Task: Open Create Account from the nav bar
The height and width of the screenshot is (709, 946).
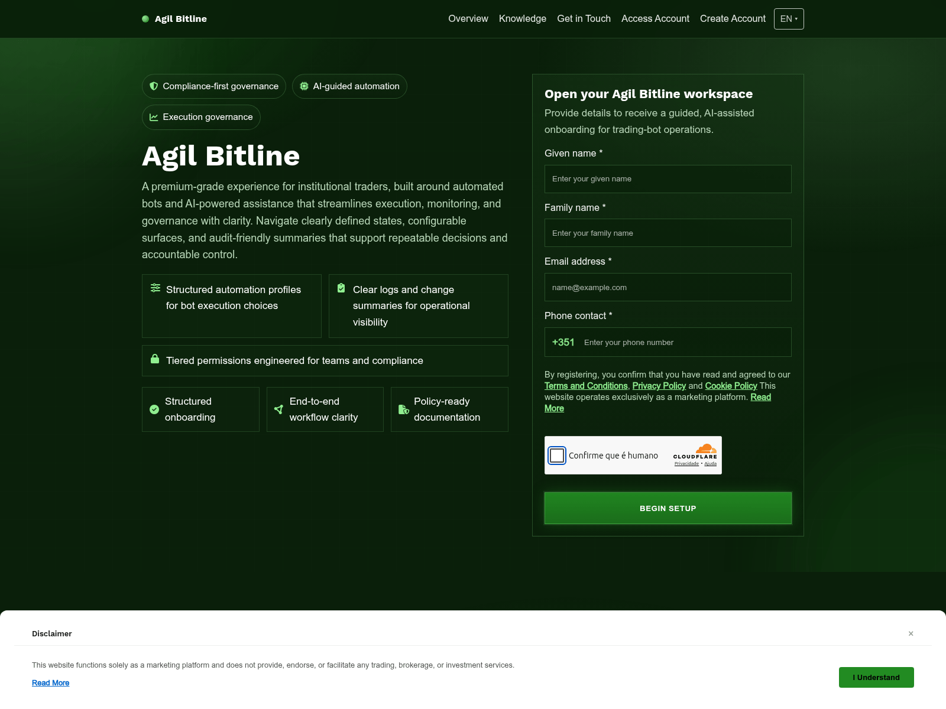Action: coord(733,19)
